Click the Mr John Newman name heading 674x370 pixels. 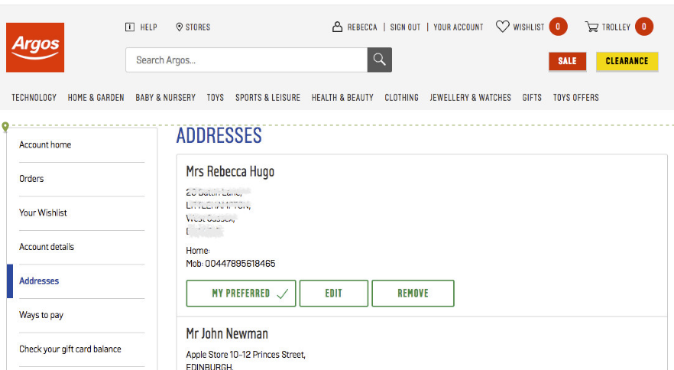[x=227, y=333]
